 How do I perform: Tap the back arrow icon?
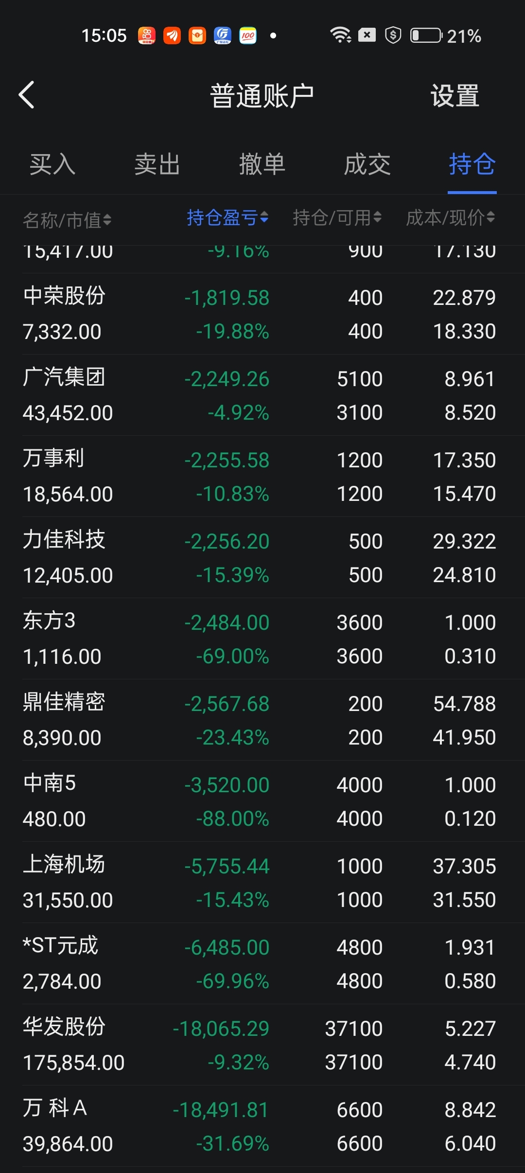click(27, 94)
